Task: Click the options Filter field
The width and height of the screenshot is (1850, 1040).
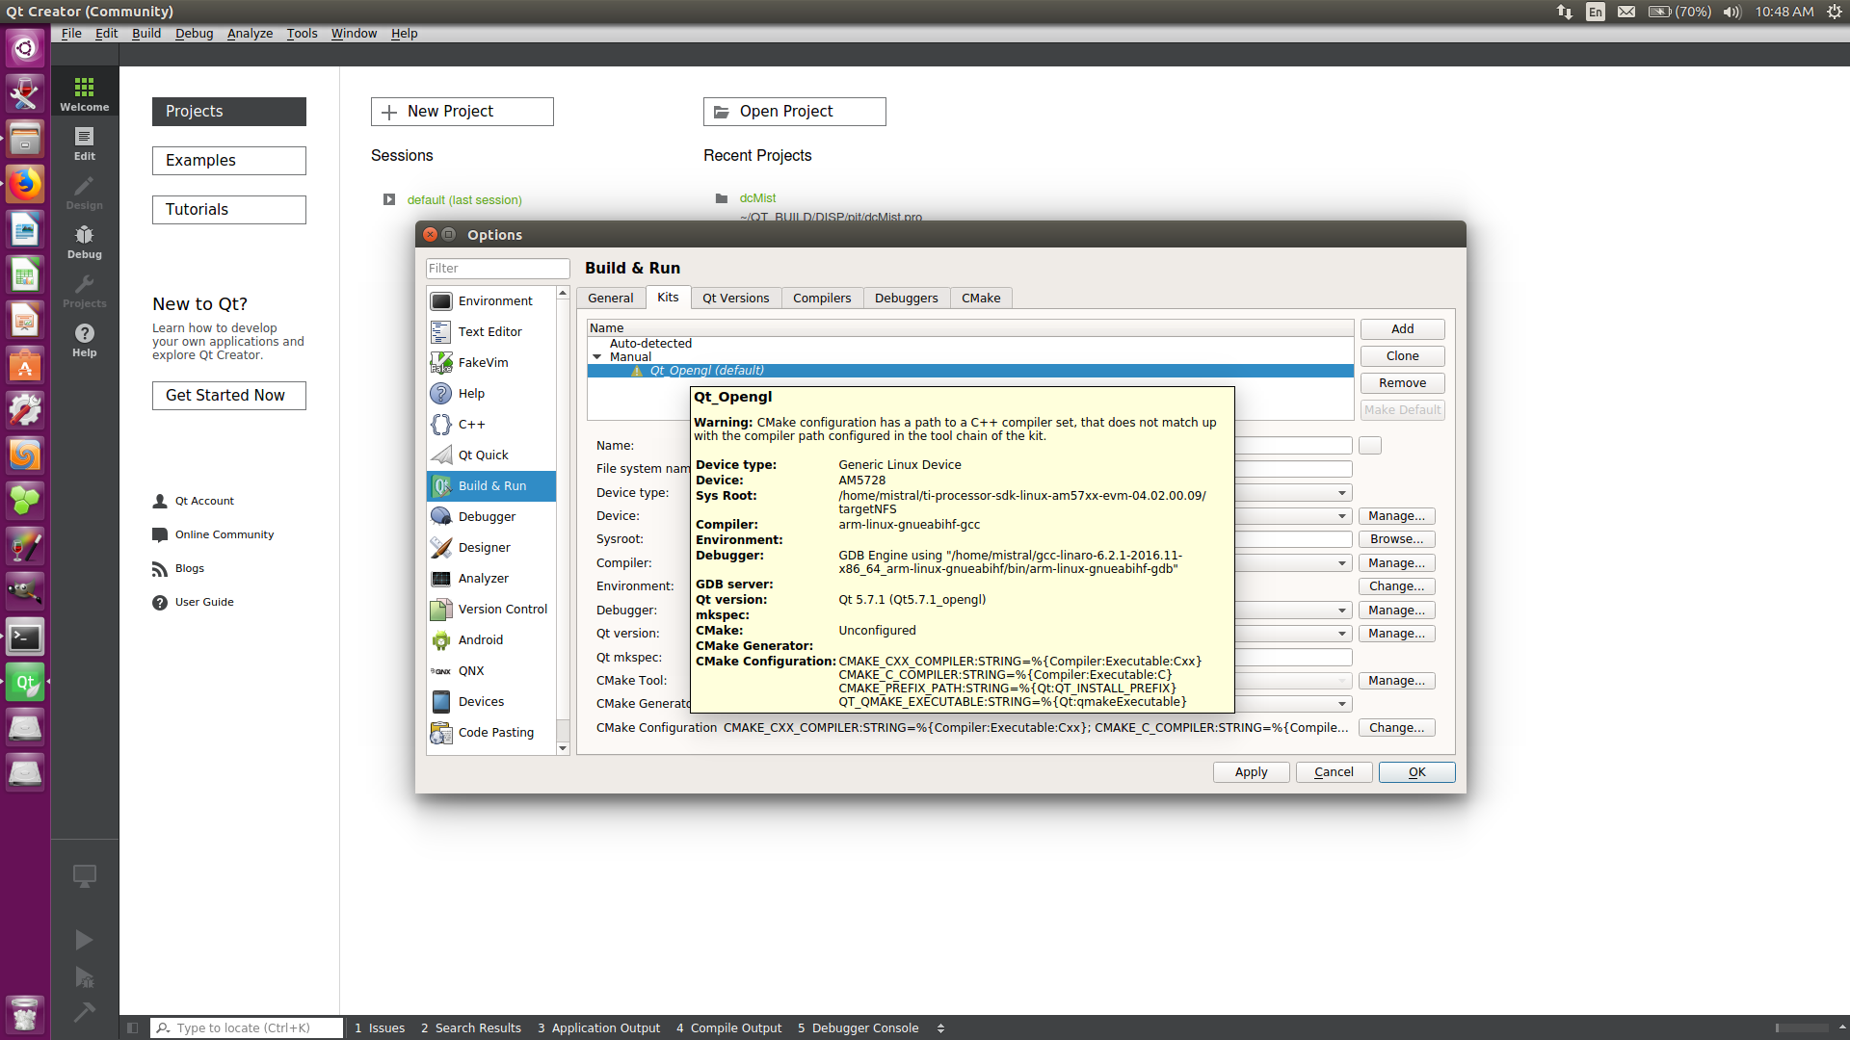Action: [x=497, y=269]
